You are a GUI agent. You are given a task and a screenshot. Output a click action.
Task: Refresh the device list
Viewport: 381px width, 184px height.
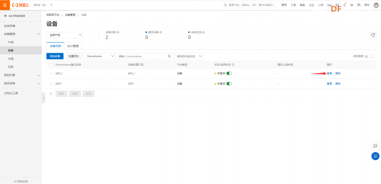coord(373,35)
